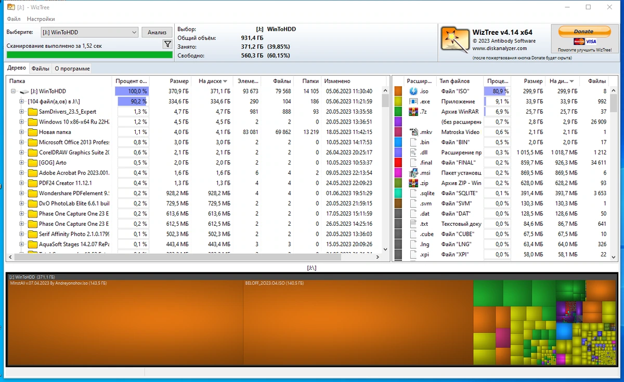Screen dimensions: 624x382
Task: Sort tree by Папки column header
Action: (x=308, y=81)
